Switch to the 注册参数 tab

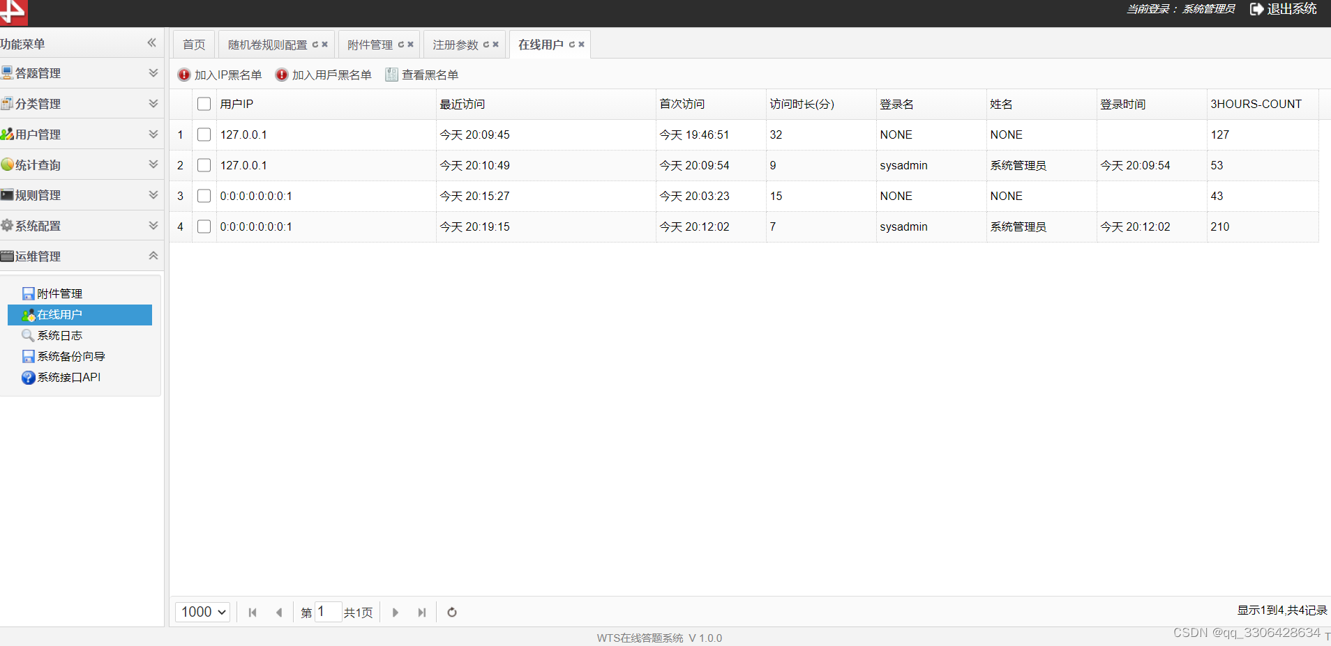pyautogui.click(x=456, y=45)
